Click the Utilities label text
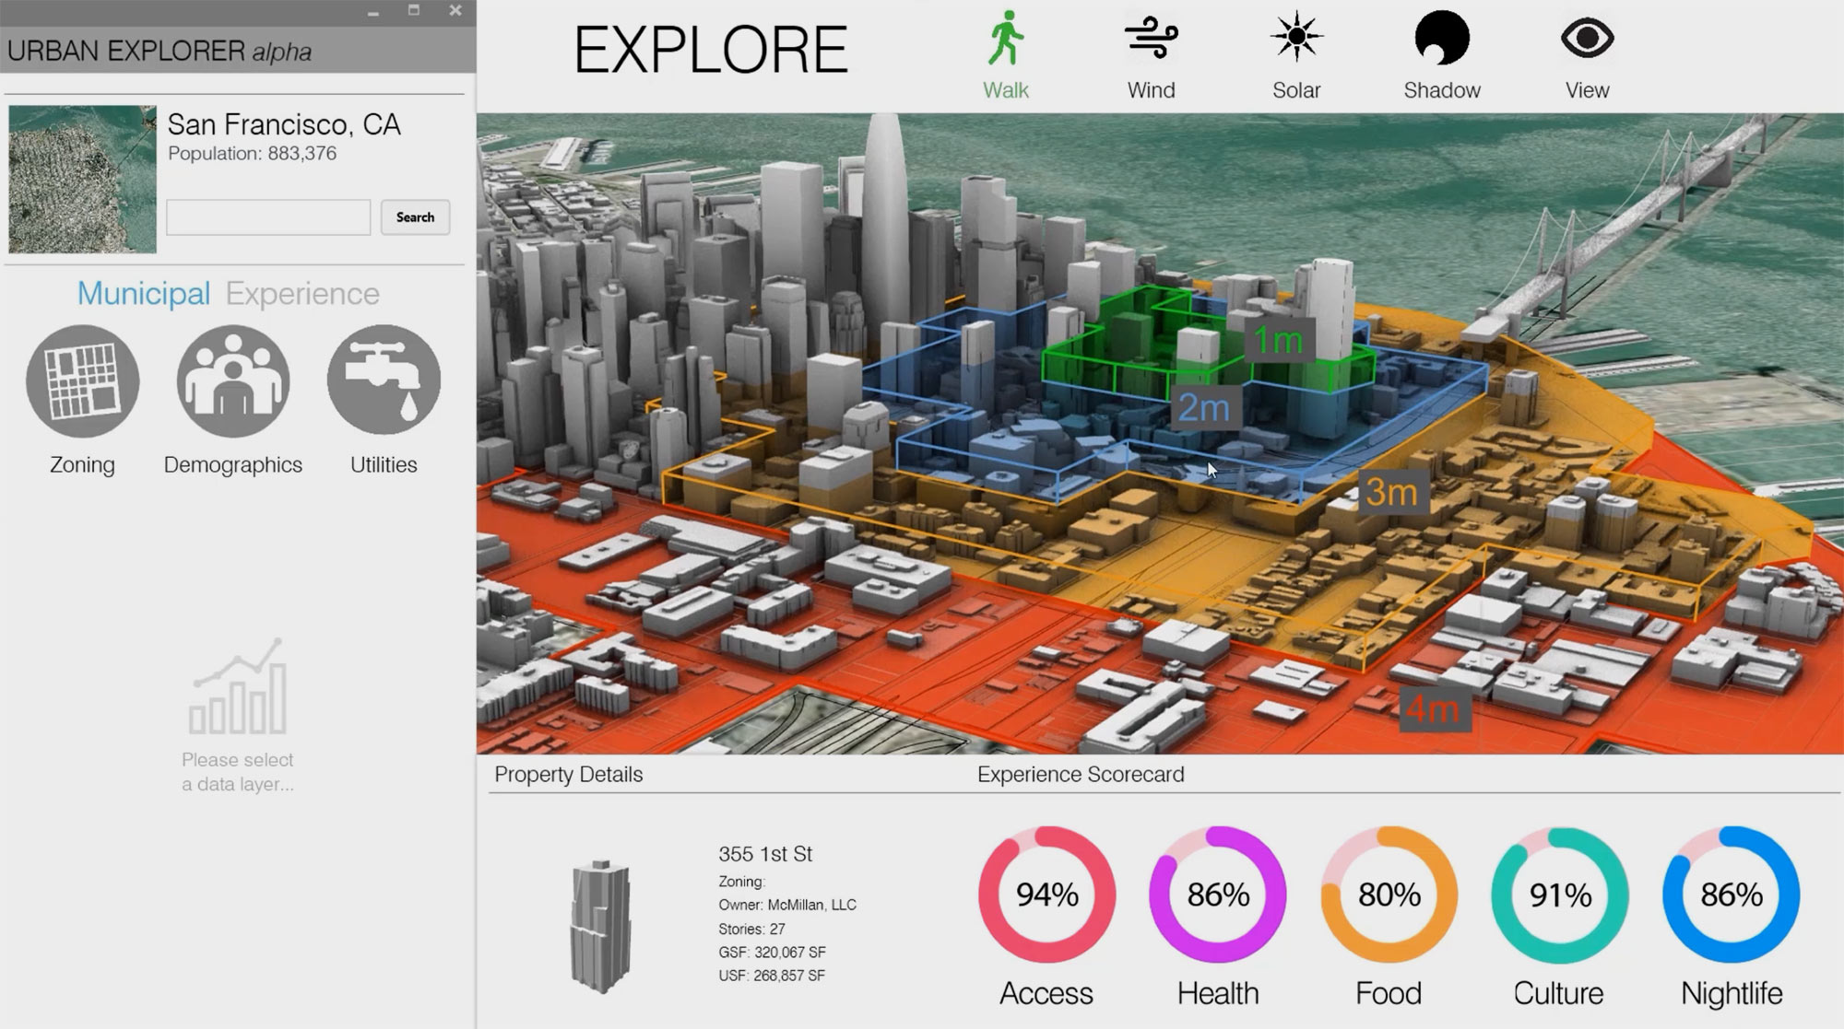Viewport: 1844px width, 1029px height. 384,465
